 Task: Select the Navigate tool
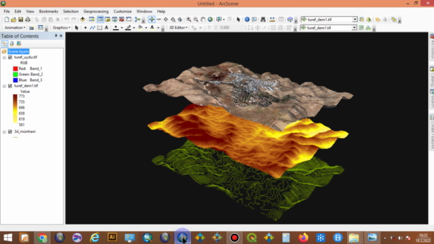coord(152,20)
